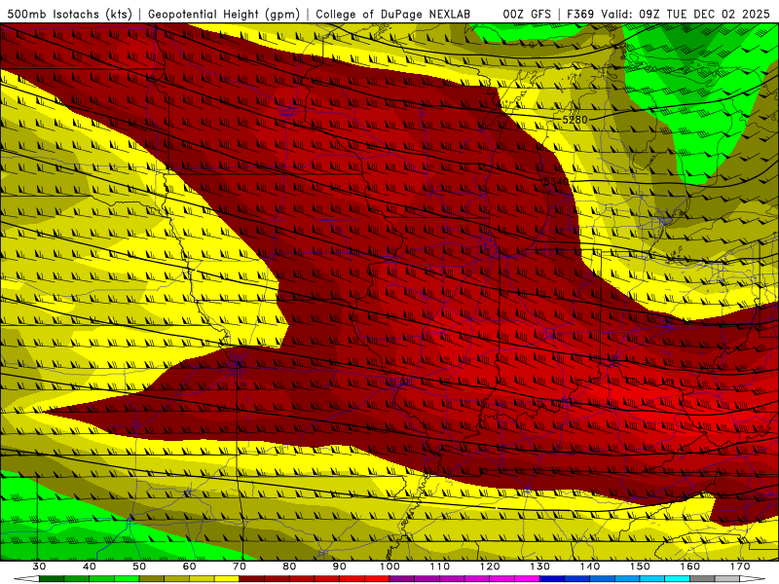This screenshot has width=779, height=584.
Task: Click the "500mb Isotachs (kts)" title text
Action: (69, 14)
